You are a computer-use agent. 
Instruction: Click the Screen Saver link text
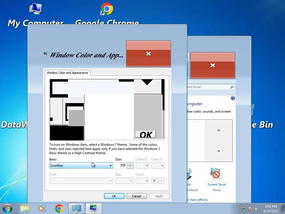[217, 184]
